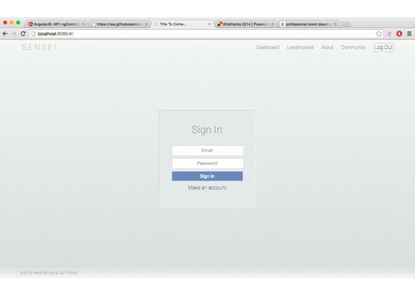Click the red window close button

click(5, 23)
